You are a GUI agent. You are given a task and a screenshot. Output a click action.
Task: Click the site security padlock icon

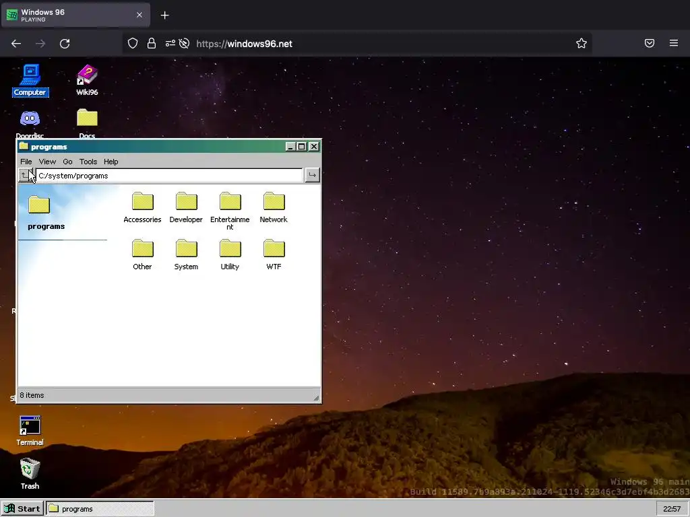152,43
